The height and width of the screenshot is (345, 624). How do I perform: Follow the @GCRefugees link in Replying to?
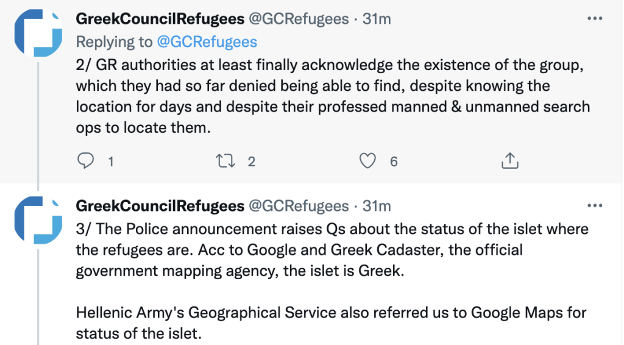click(x=207, y=42)
